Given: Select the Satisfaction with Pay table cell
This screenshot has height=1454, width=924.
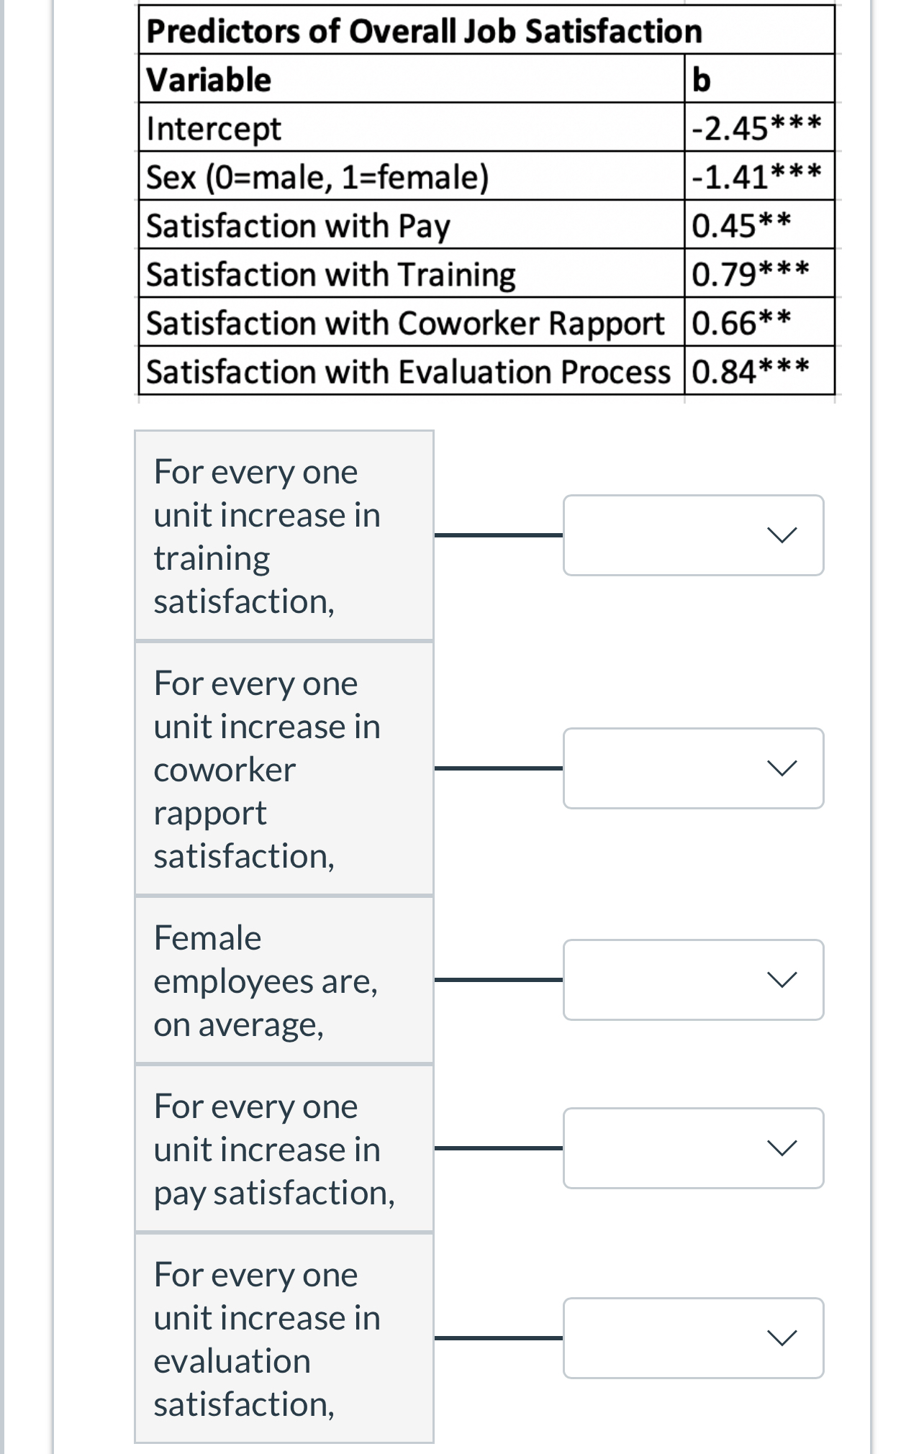Looking at the screenshot, I should coord(411,225).
